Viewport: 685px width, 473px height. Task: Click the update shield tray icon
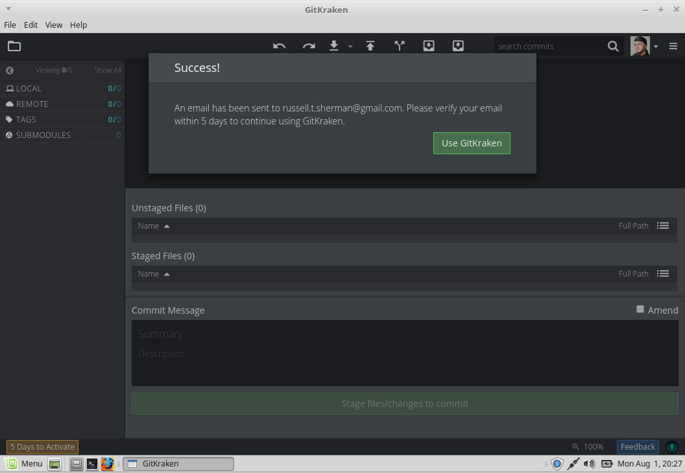[x=557, y=464]
